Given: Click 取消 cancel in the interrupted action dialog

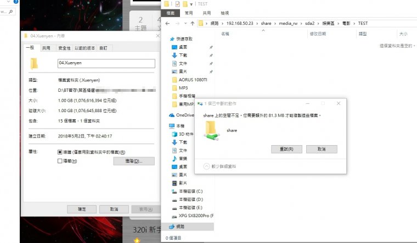Looking at the screenshot, I should [322, 149].
